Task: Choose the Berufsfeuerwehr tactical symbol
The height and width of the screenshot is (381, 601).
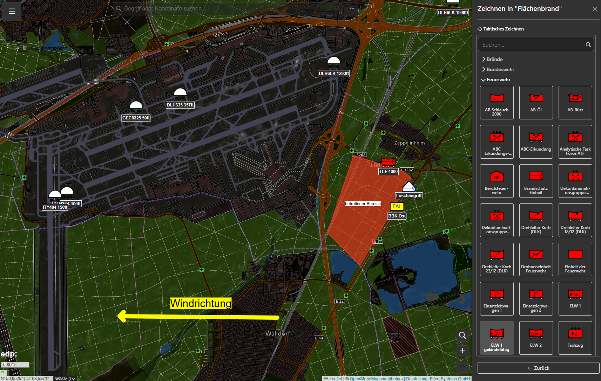Action: click(x=497, y=181)
